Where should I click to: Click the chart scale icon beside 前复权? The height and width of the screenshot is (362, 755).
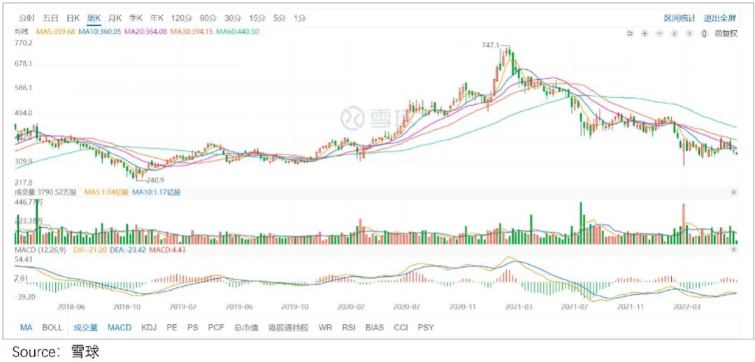pos(704,33)
